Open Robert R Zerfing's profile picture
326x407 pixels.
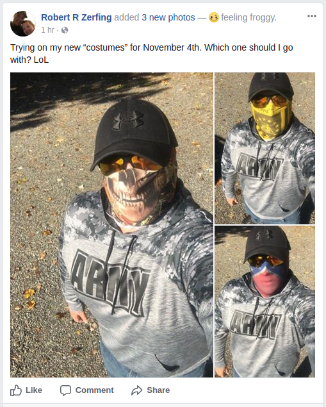(x=23, y=24)
